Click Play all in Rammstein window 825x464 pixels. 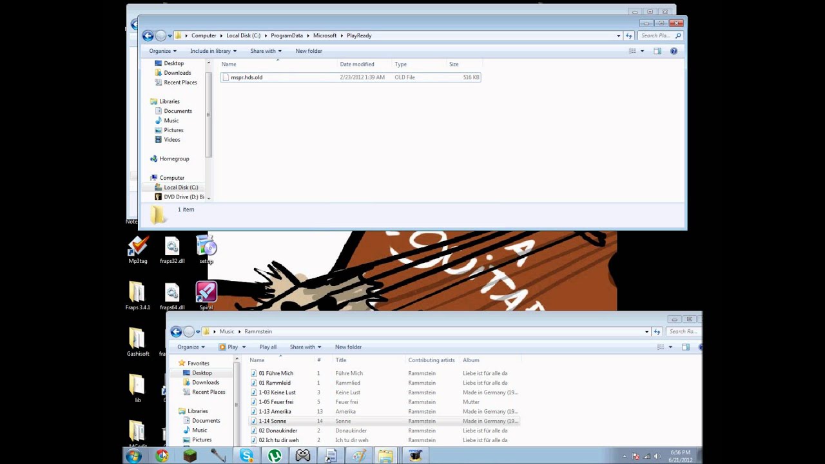pos(268,347)
